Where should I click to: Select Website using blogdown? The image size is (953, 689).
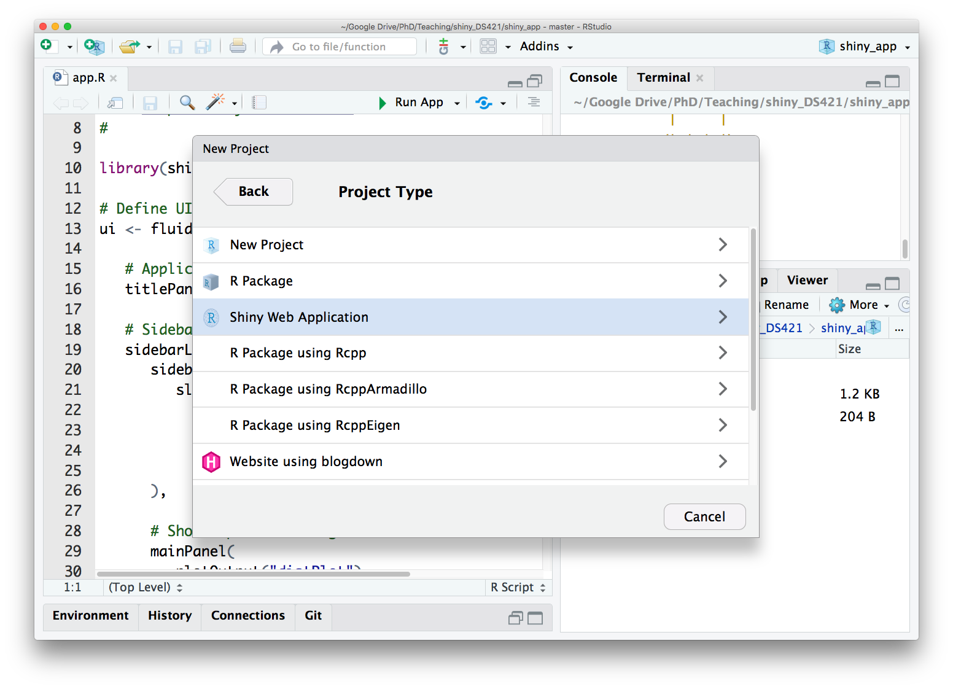click(x=471, y=462)
